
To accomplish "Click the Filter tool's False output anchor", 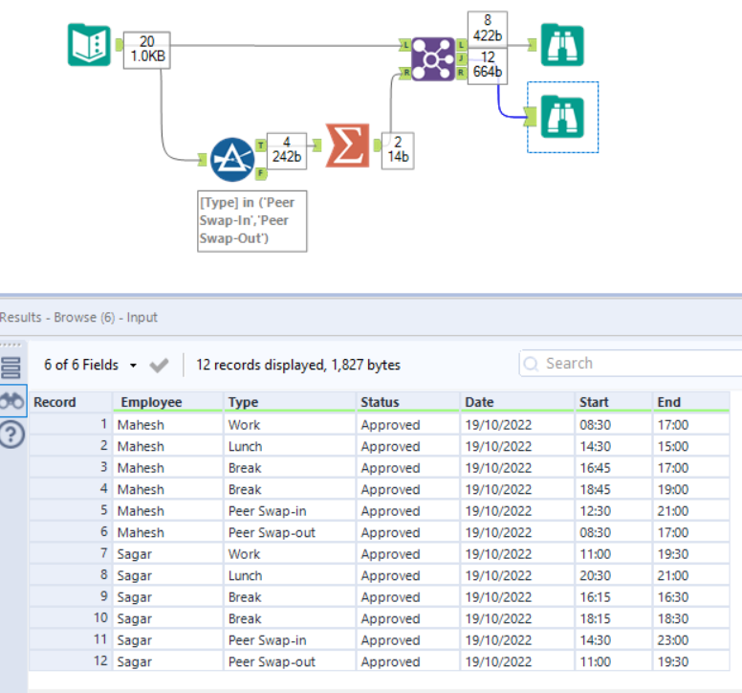I will click(261, 172).
